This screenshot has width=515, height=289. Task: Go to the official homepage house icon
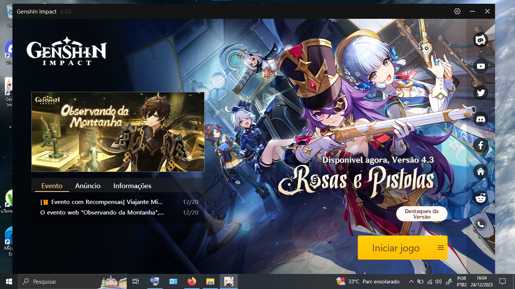[481, 172]
